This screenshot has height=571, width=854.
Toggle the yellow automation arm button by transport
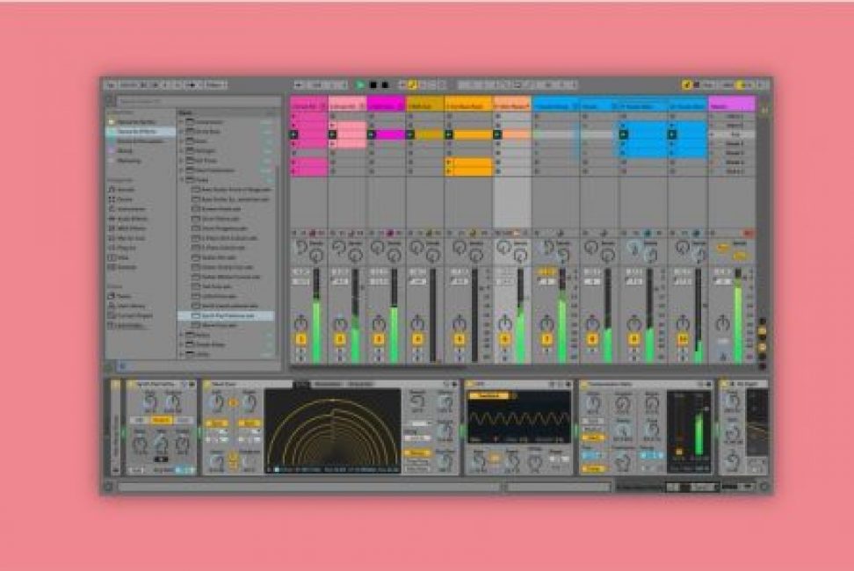point(412,85)
